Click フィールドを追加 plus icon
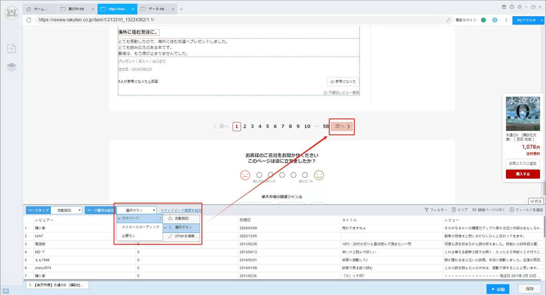546x295 pixels. [x=512, y=210]
